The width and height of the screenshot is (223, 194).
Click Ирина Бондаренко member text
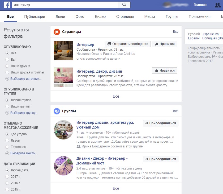pos(112,146)
